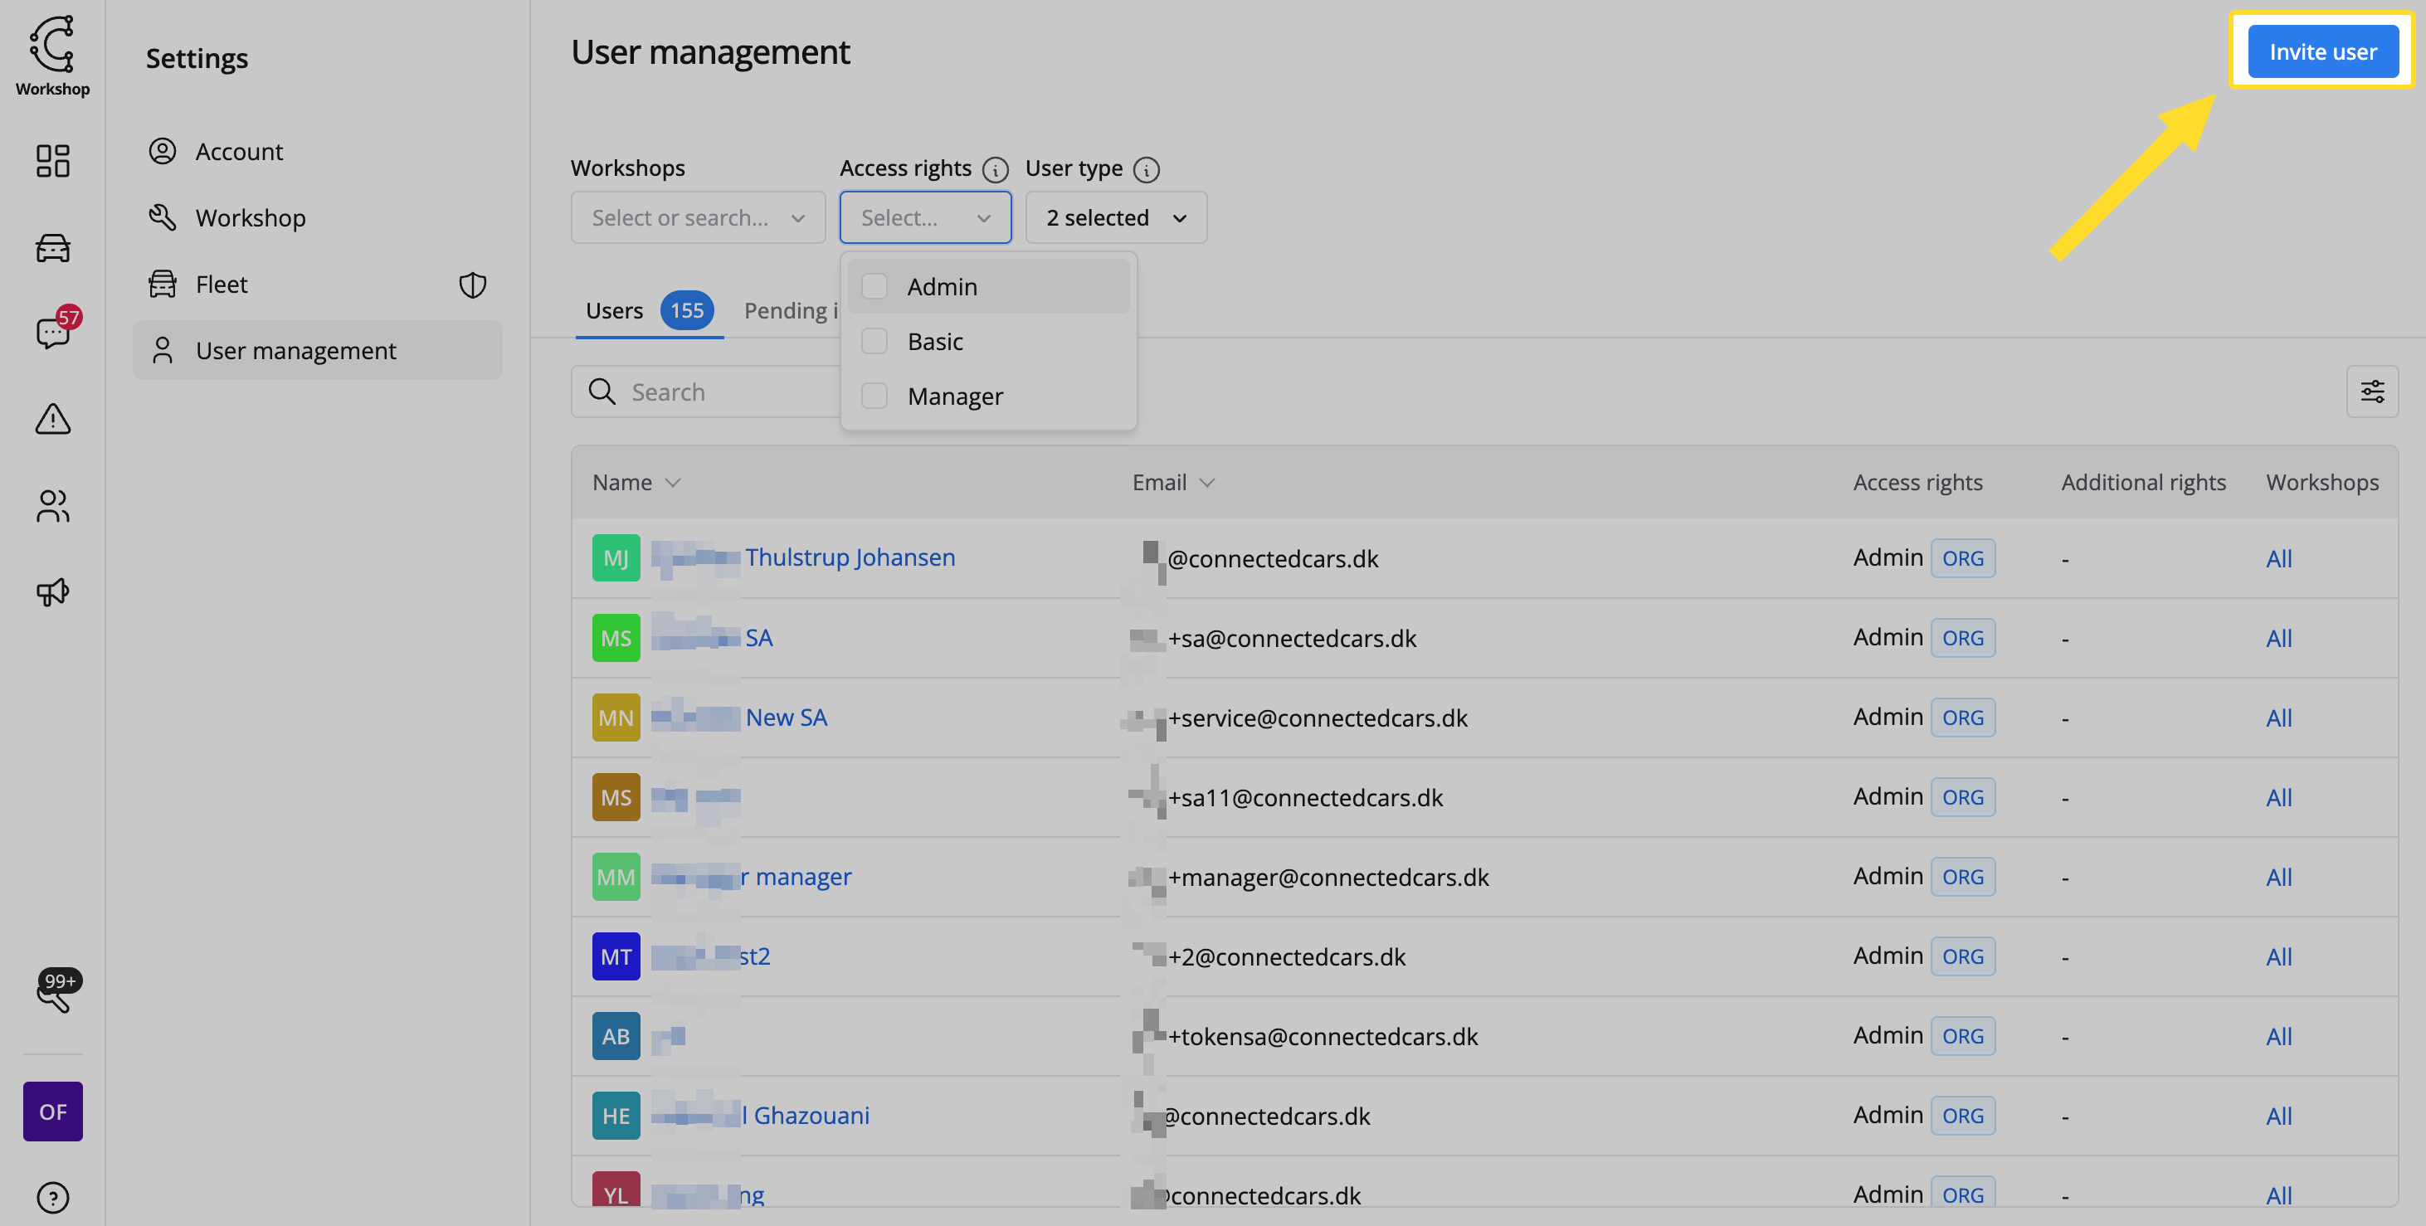Screen dimensions: 2426x1226
Task: Open messages icon with 57 badge
Action: click(x=53, y=332)
